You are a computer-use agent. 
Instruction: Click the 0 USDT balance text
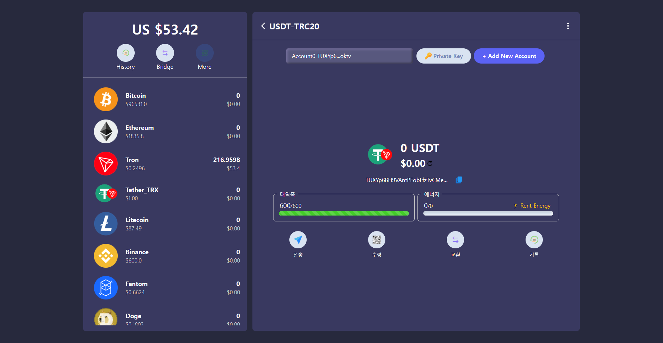point(420,148)
